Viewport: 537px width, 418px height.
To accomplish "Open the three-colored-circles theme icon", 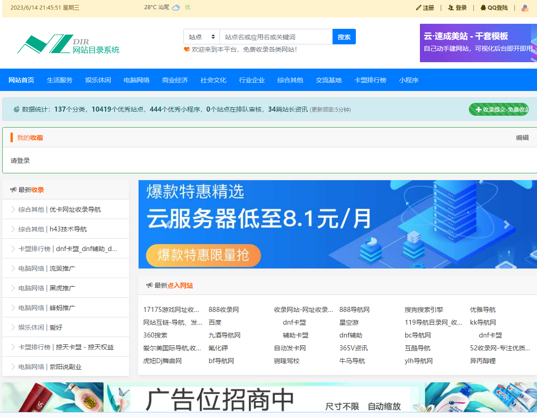I will 525,8.
